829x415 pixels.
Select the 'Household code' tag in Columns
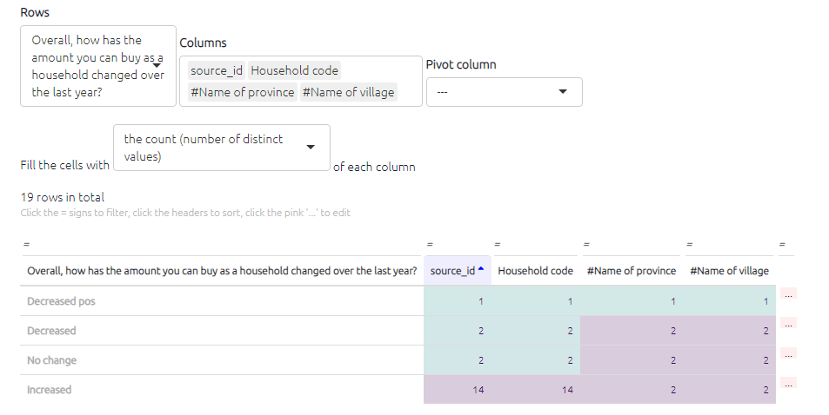tap(295, 70)
